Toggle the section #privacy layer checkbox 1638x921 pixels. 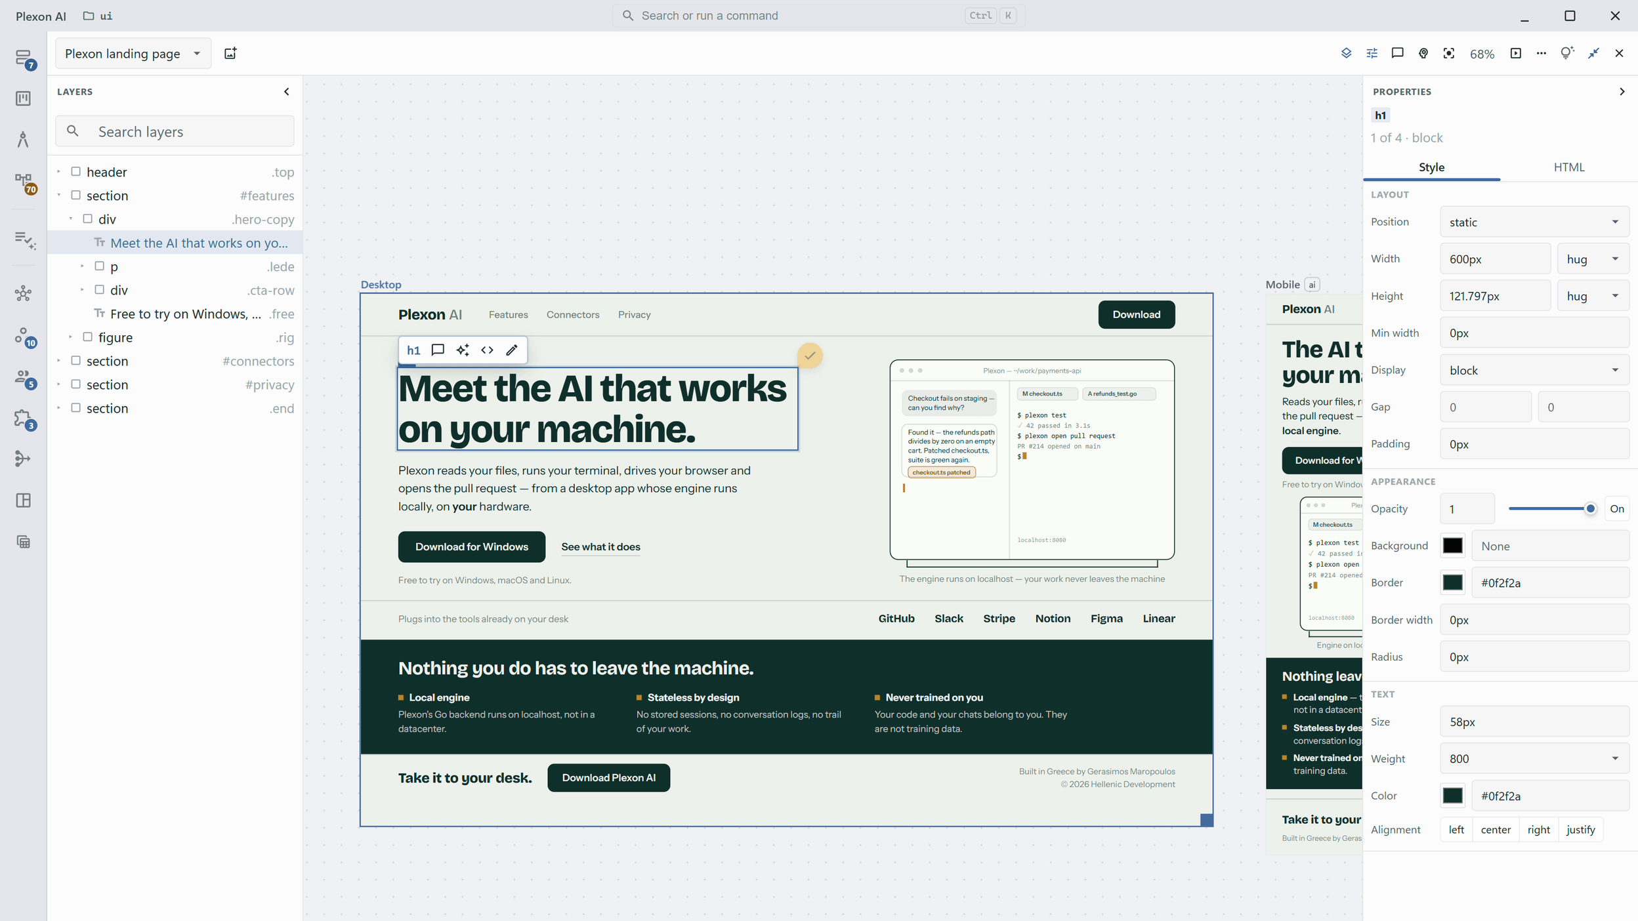pyautogui.click(x=75, y=384)
